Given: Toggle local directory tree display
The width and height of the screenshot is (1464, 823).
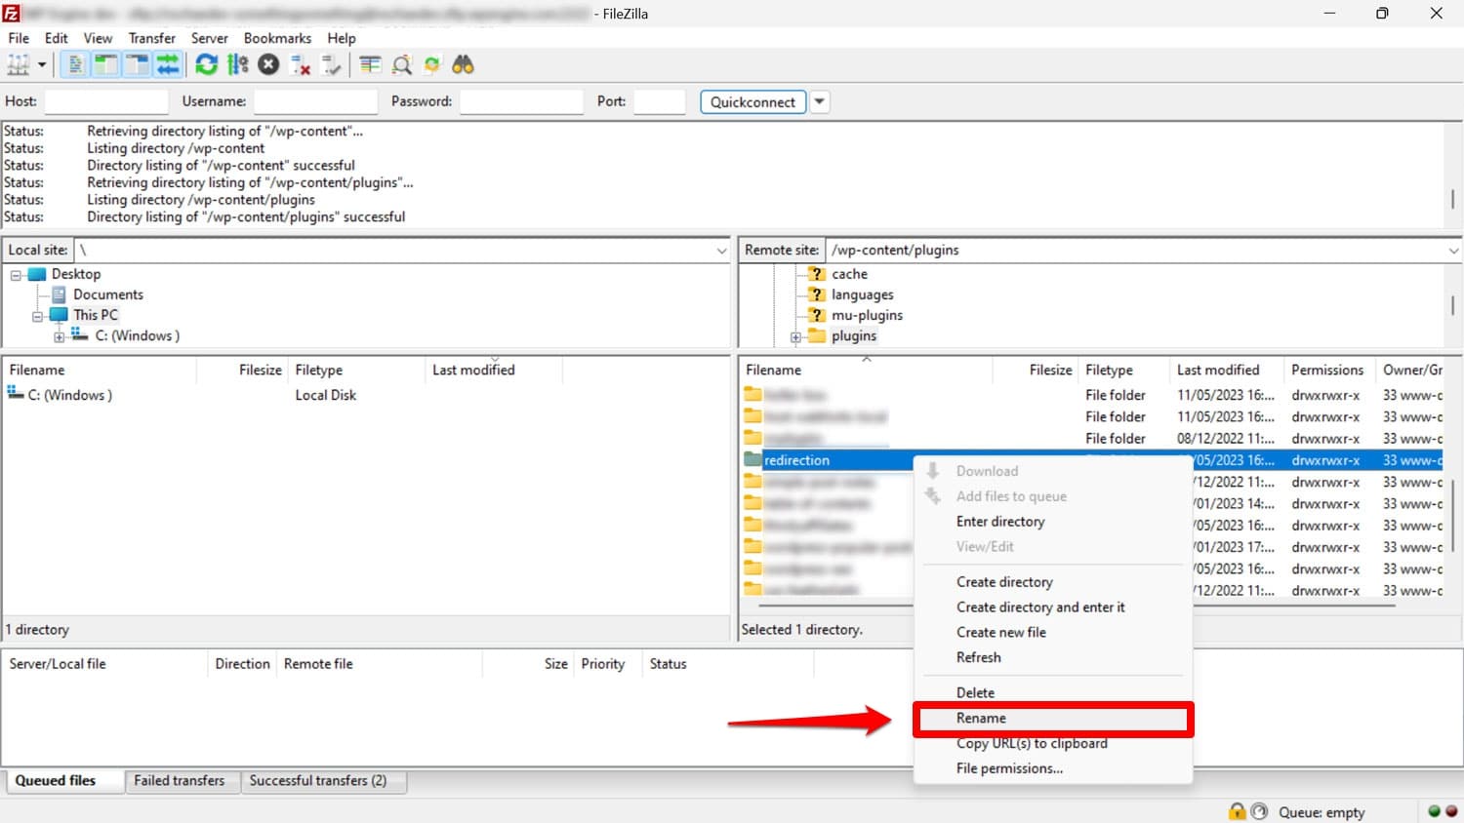Looking at the screenshot, I should (105, 65).
